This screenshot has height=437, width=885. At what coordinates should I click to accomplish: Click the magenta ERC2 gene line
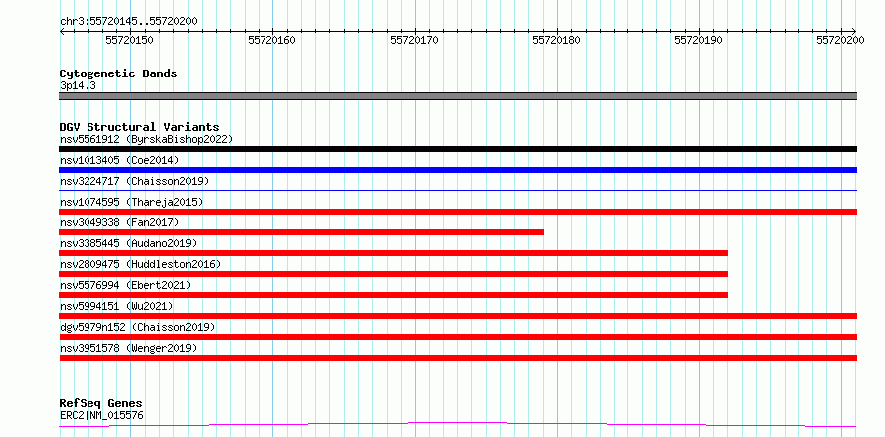coord(457,424)
